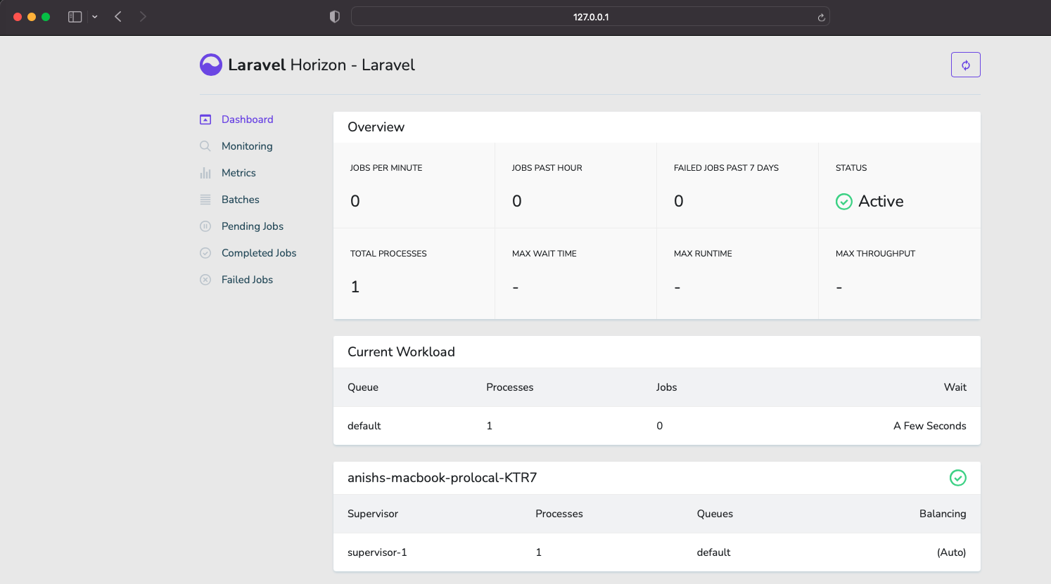Click the browser sidebar toggle icon

(75, 17)
